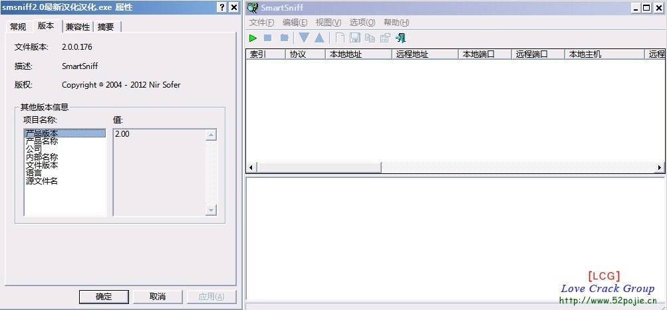This screenshot has height=310, width=667.
Task: Sort by the 本地主机 column header
Action: coord(604,54)
